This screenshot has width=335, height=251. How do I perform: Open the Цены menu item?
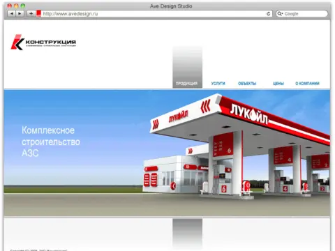point(278,83)
